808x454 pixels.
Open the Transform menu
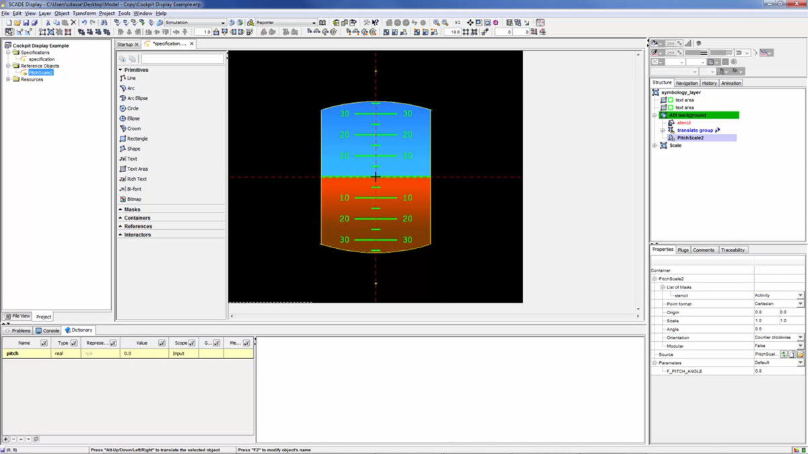coord(83,13)
